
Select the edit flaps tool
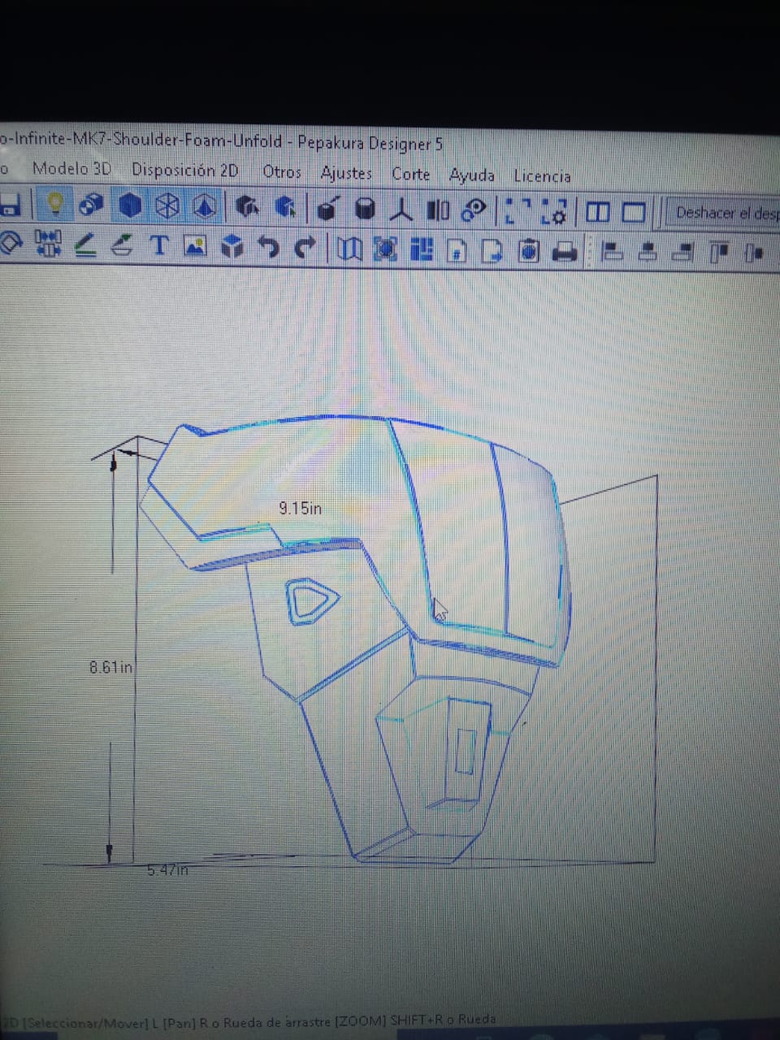tap(123, 245)
